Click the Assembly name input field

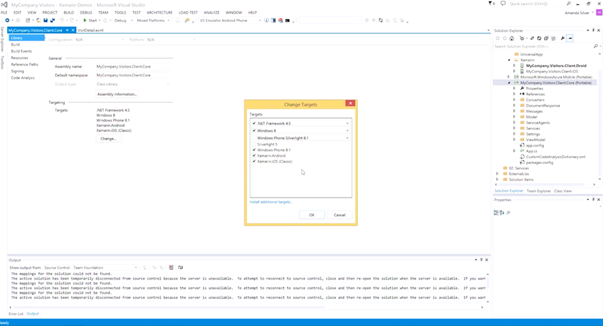click(133, 66)
